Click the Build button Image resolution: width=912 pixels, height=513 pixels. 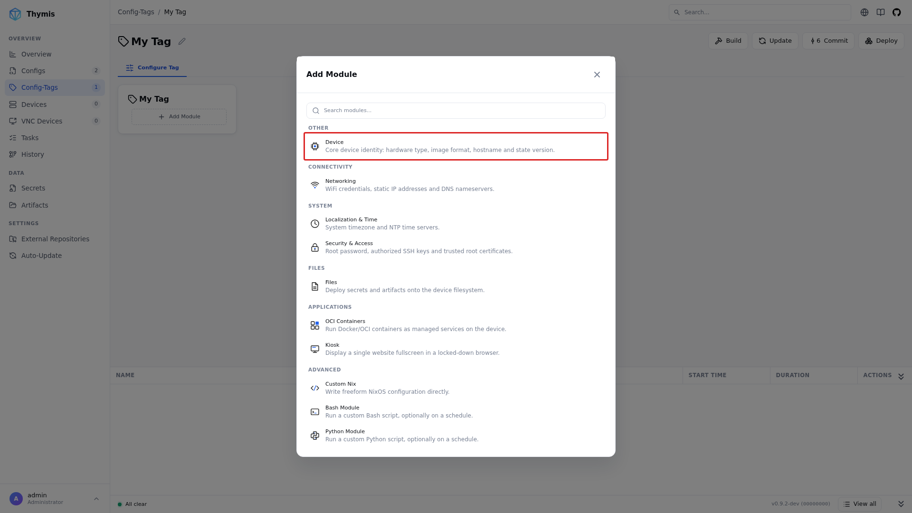[728, 41]
